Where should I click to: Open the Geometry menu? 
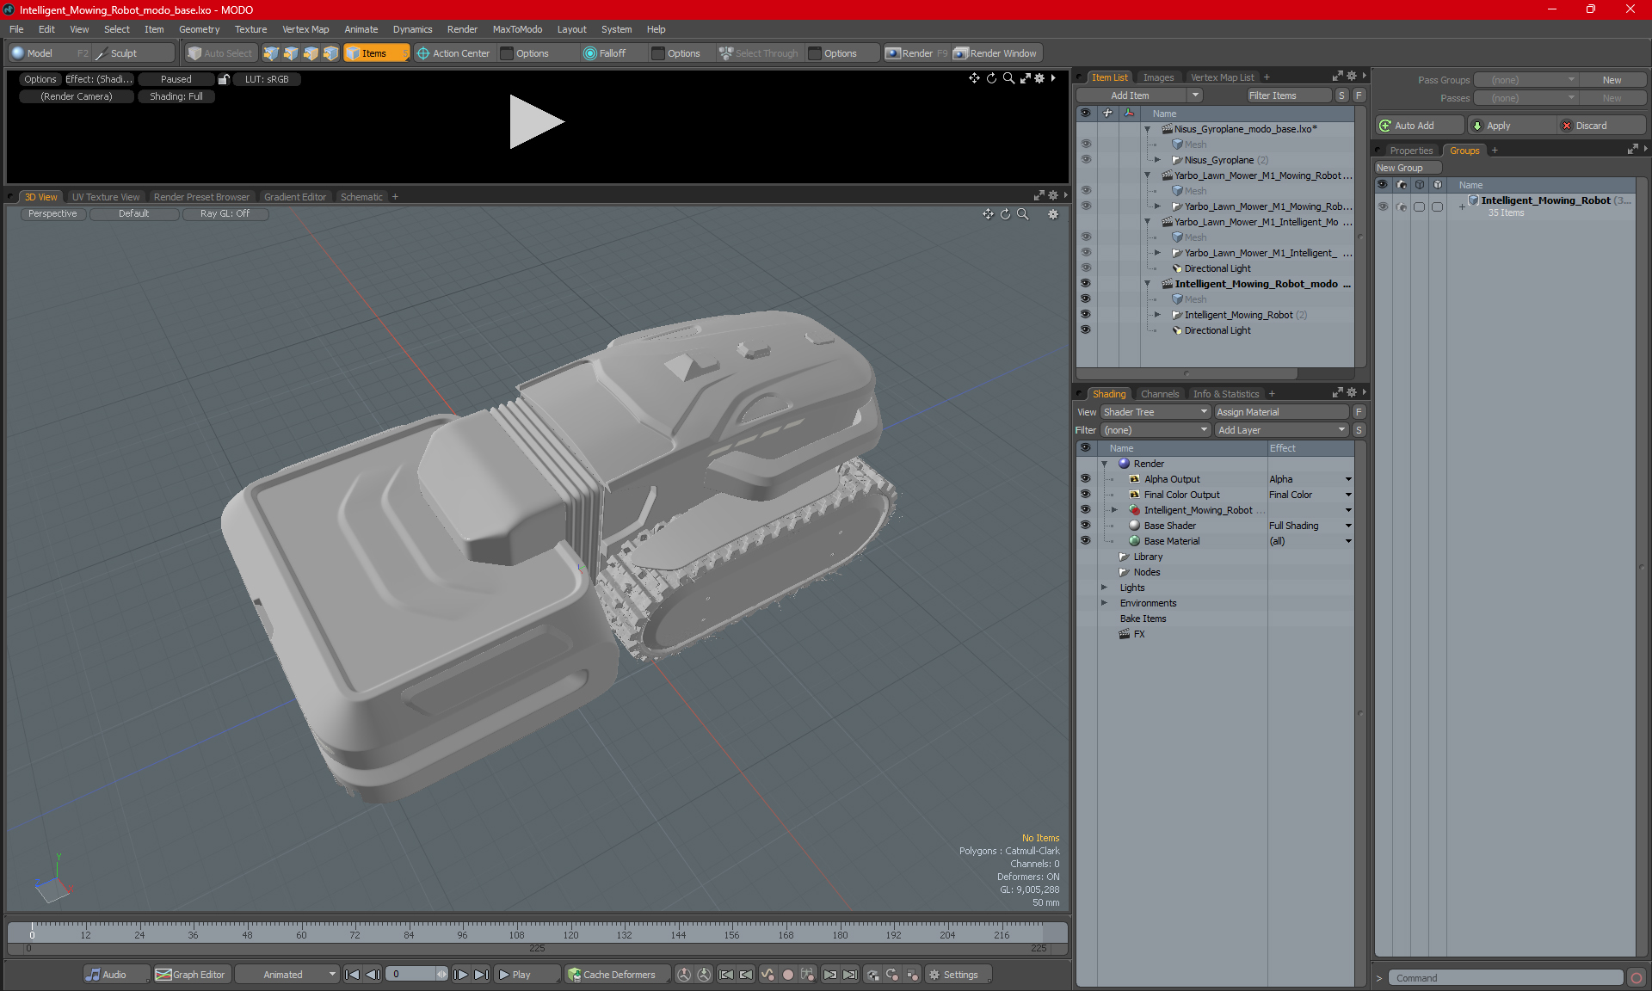pyautogui.click(x=199, y=29)
